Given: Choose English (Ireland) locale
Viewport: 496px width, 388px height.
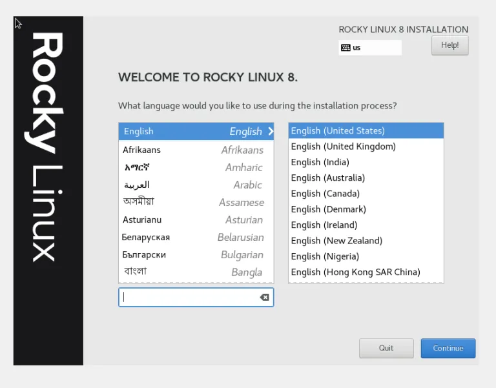Looking at the screenshot, I should point(366,225).
